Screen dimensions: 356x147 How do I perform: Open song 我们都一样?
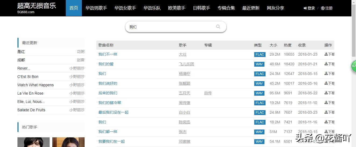tap(108, 132)
